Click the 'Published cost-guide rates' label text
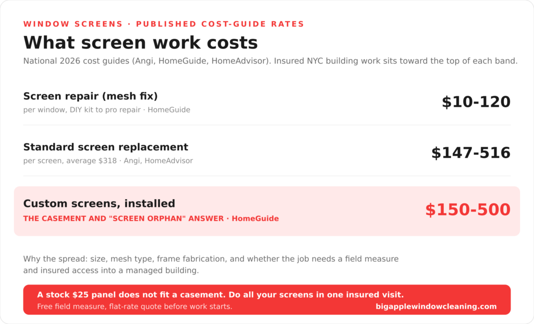Screen dimensions: 534x324 (220, 24)
